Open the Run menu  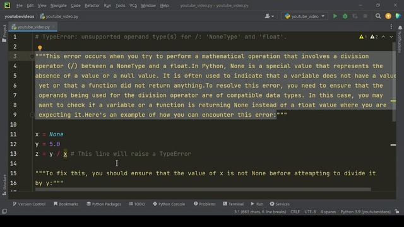coord(107,6)
